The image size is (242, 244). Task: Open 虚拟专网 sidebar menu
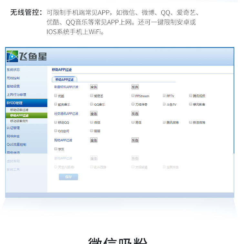[13, 161]
